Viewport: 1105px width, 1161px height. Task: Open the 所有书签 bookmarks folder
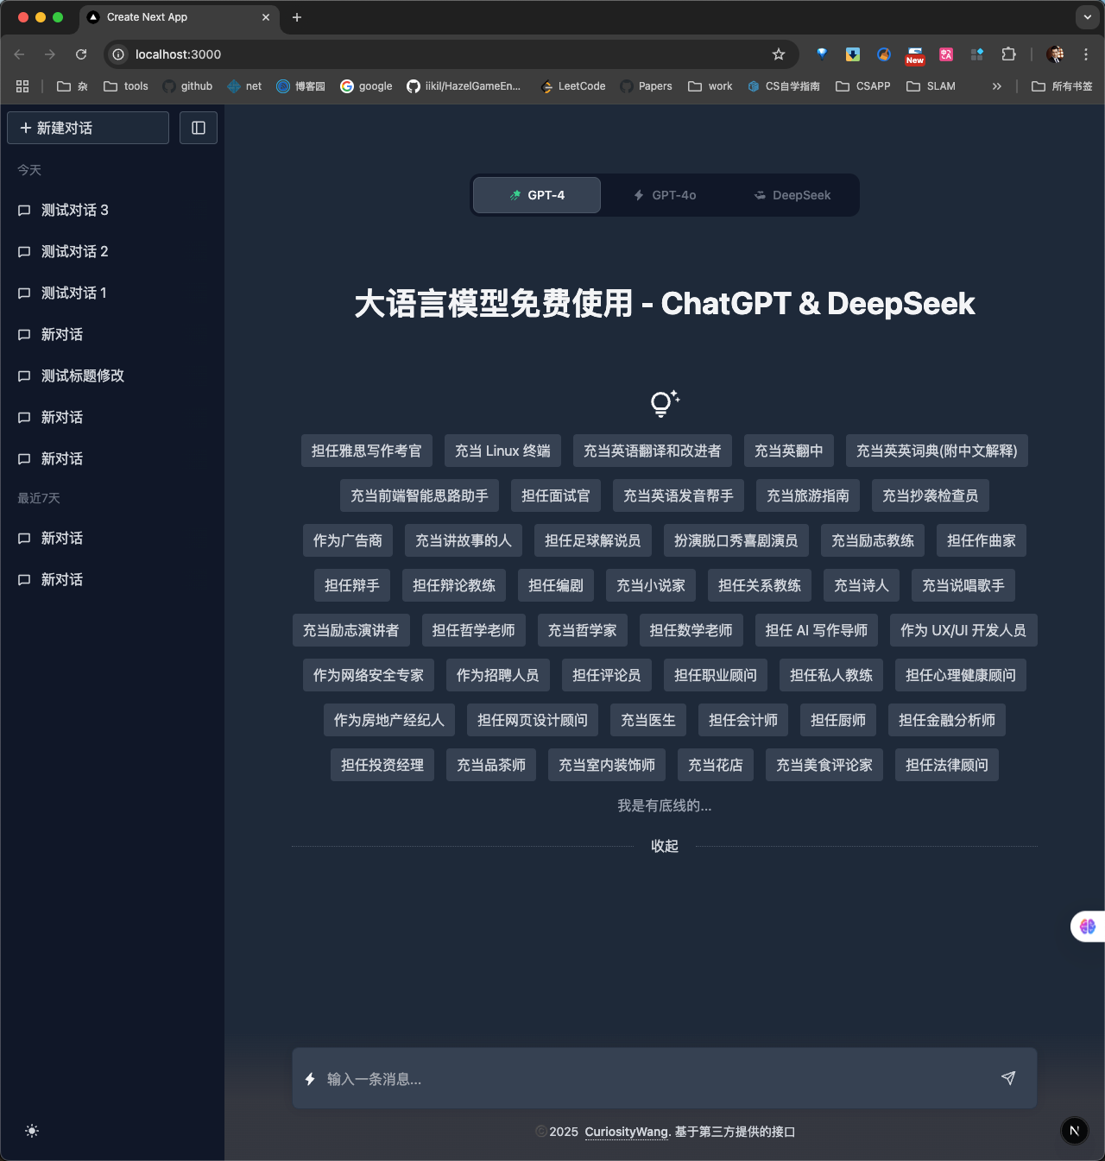[x=1063, y=86]
